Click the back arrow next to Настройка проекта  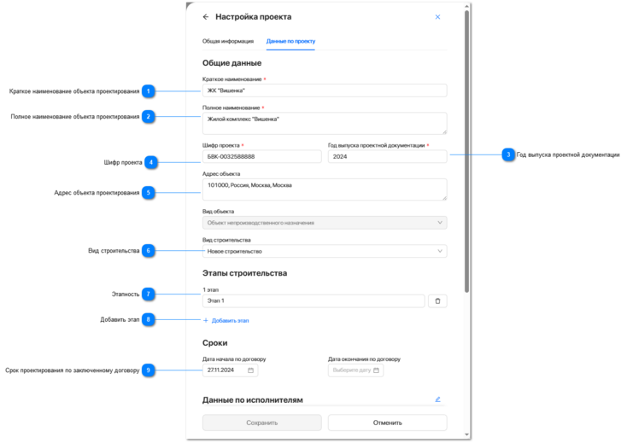coord(206,17)
